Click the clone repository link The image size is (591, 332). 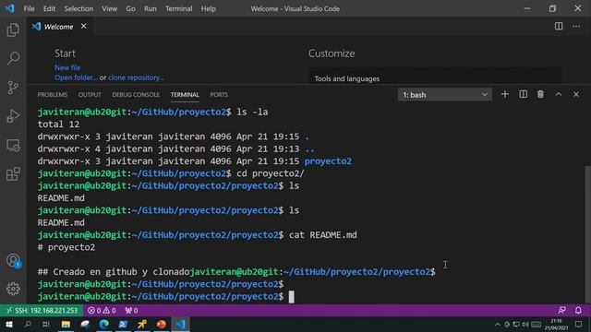[x=136, y=77]
